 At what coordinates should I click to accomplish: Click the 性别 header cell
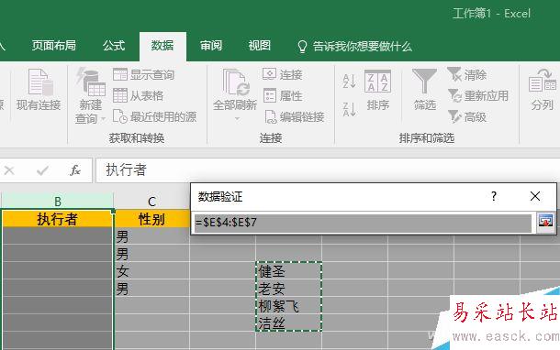pos(151,219)
